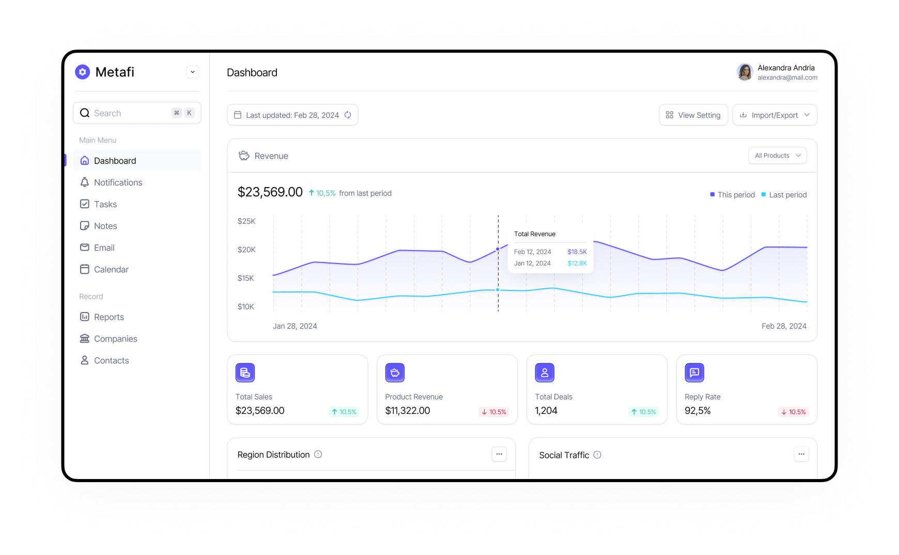Click the View Setting button
Screen dimensions: 899x555
coord(693,115)
